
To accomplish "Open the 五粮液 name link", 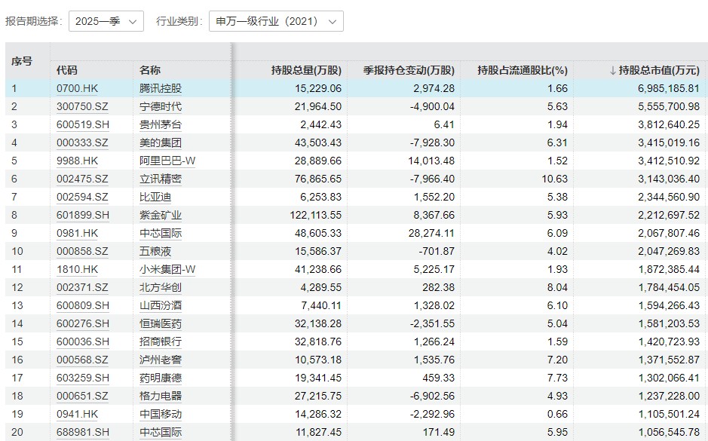I will click(x=155, y=251).
